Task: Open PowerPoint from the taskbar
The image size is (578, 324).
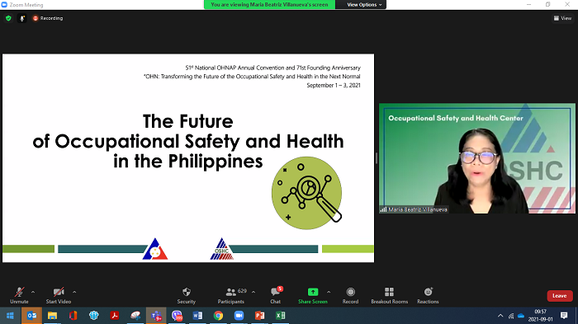Action: click(x=260, y=316)
